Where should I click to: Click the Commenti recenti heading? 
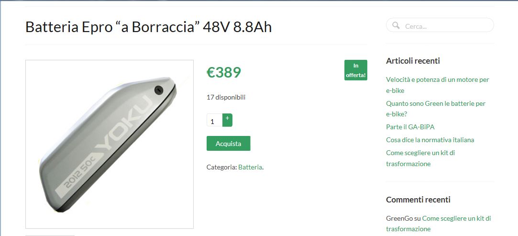(x=418, y=200)
